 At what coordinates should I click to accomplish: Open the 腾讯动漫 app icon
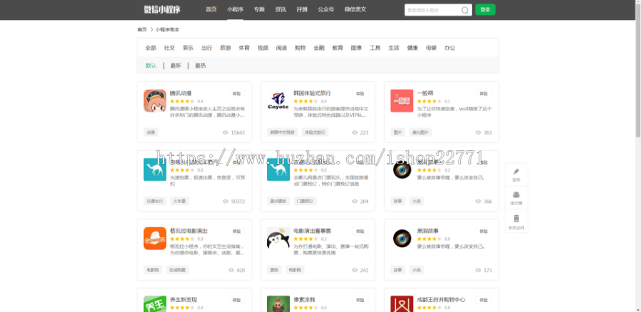tap(155, 100)
